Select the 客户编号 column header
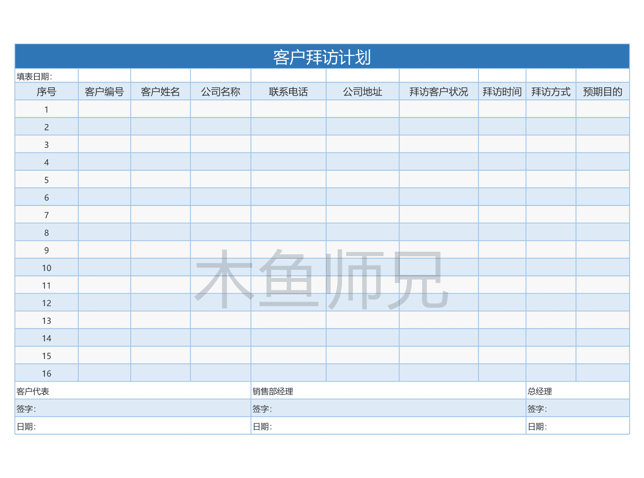This screenshot has width=644, height=478. click(x=104, y=91)
